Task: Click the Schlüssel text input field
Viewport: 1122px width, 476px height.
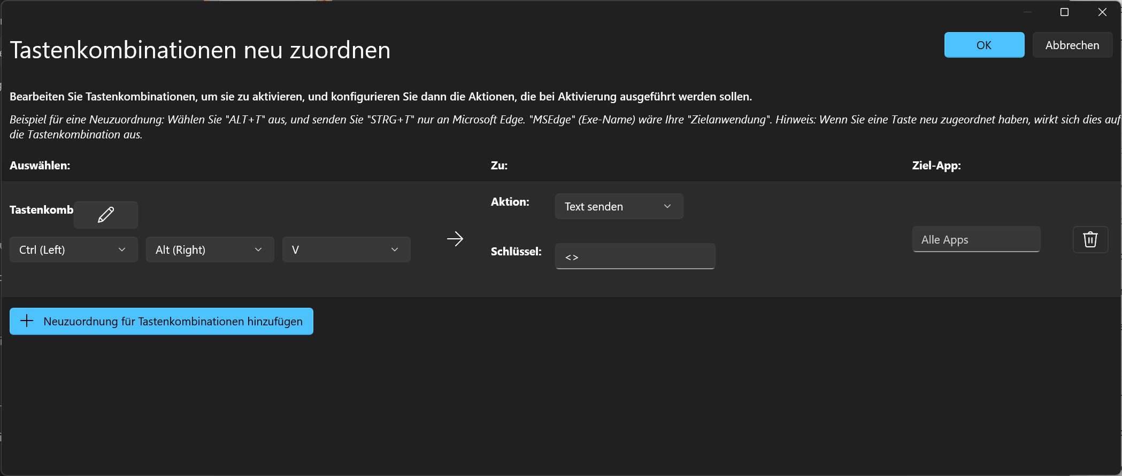Action: tap(635, 256)
